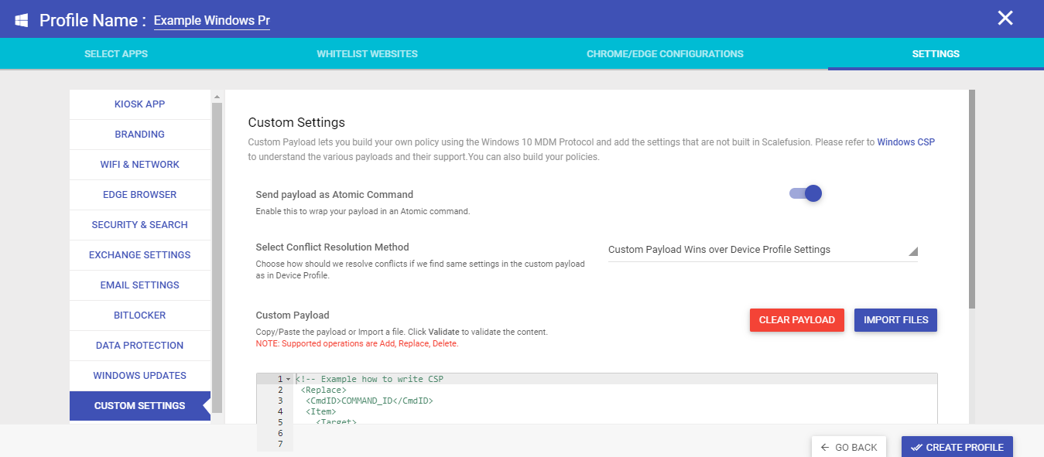Click the Windows logo icon top-left
Screen dimensions: 1044x457
point(21,19)
